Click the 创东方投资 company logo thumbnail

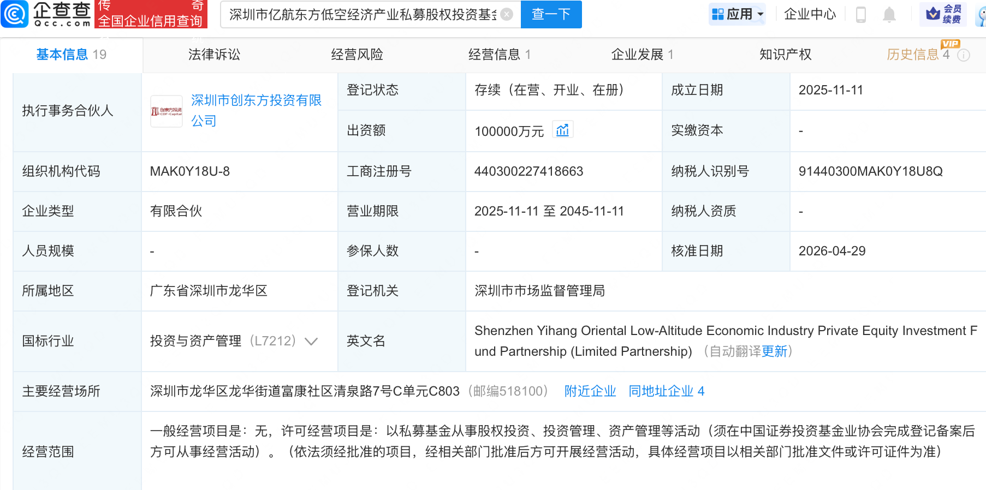click(x=167, y=111)
